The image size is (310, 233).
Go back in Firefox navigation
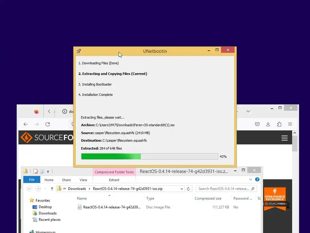pos(26,124)
